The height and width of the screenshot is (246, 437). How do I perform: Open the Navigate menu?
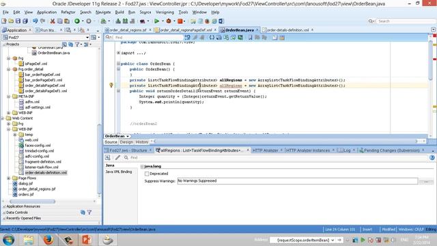pos(103,12)
